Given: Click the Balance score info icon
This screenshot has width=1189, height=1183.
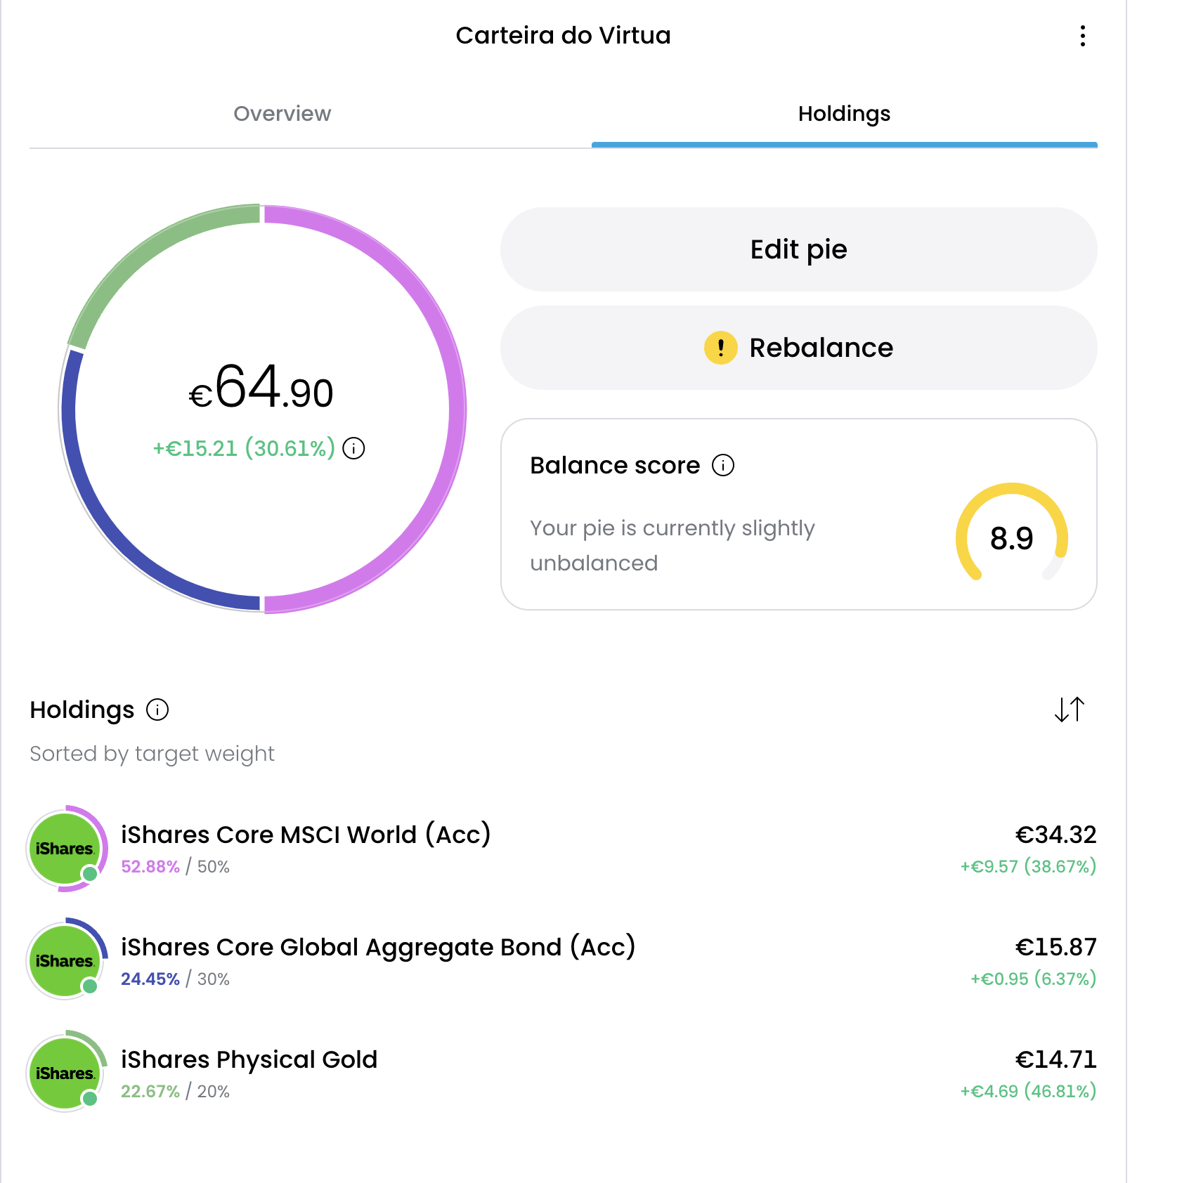Looking at the screenshot, I should coord(722,465).
